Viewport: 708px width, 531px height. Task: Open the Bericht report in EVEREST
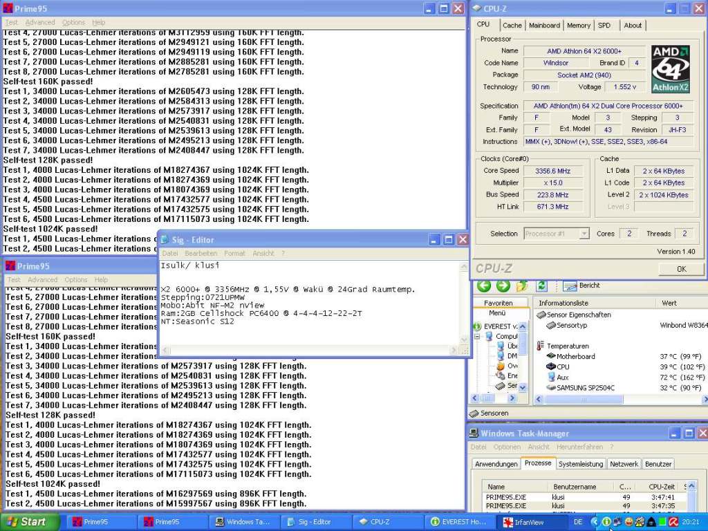pyautogui.click(x=581, y=286)
